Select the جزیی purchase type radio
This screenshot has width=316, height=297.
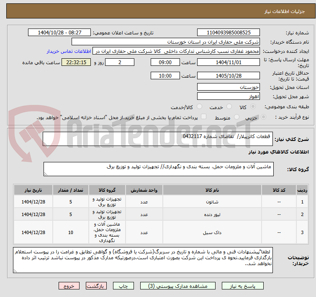(263, 117)
